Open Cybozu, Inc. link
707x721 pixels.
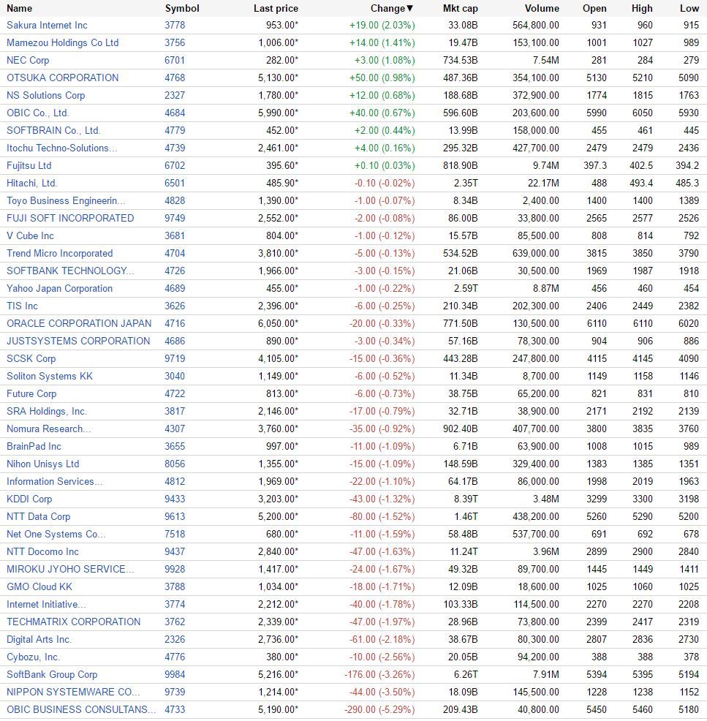click(x=33, y=657)
